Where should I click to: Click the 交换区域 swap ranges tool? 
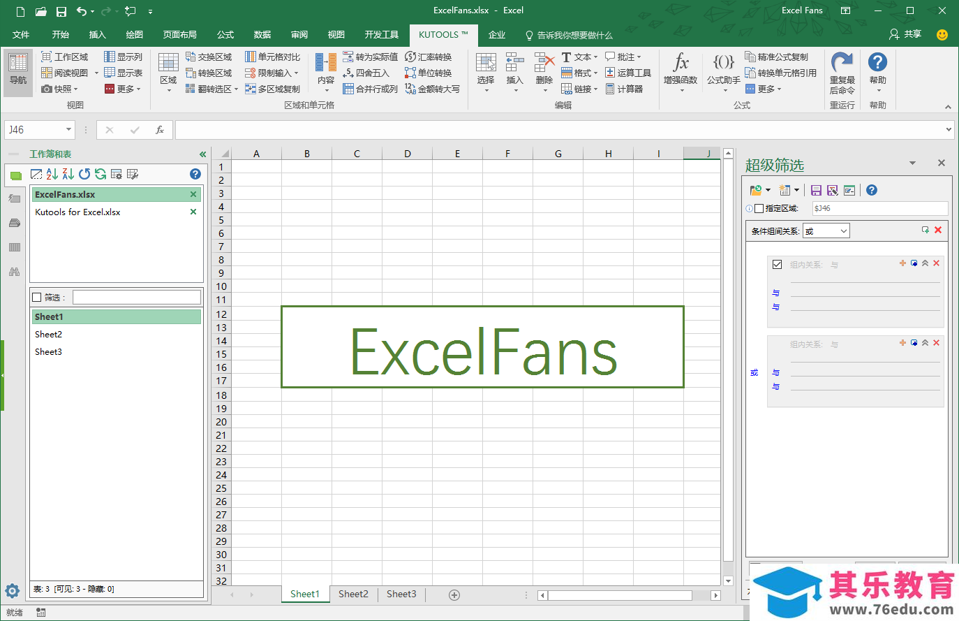pyautogui.click(x=209, y=57)
